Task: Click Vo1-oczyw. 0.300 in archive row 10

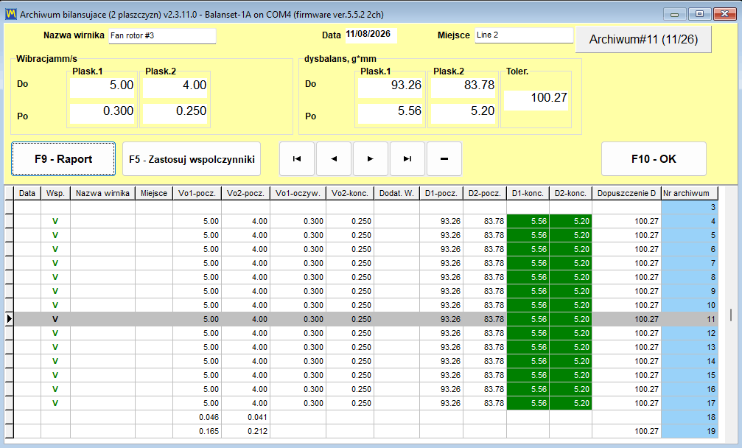Action: pyautogui.click(x=298, y=305)
